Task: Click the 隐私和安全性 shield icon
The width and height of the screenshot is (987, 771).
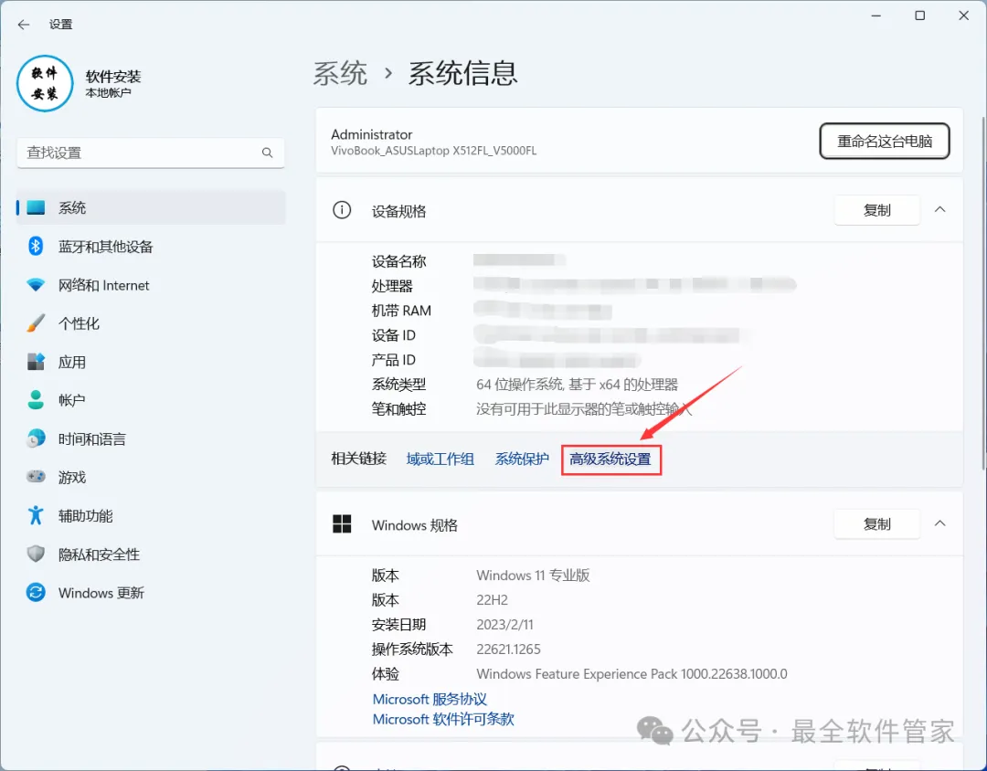Action: pyautogui.click(x=36, y=554)
